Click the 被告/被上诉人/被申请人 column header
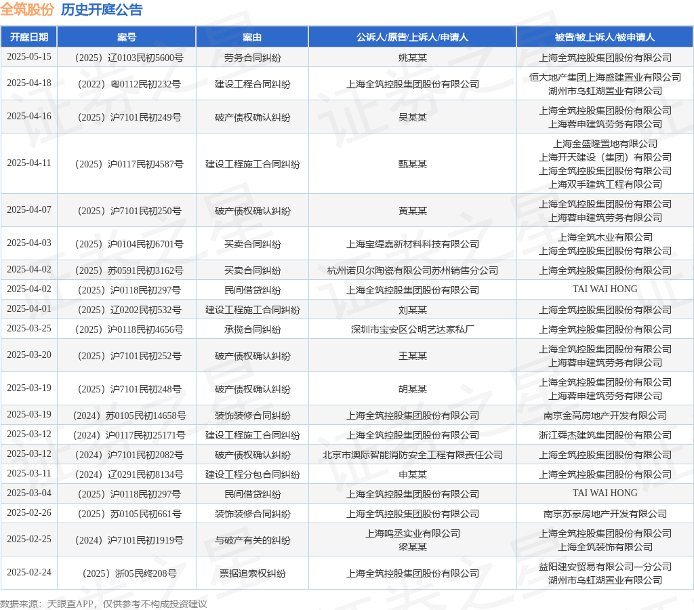 (605, 37)
